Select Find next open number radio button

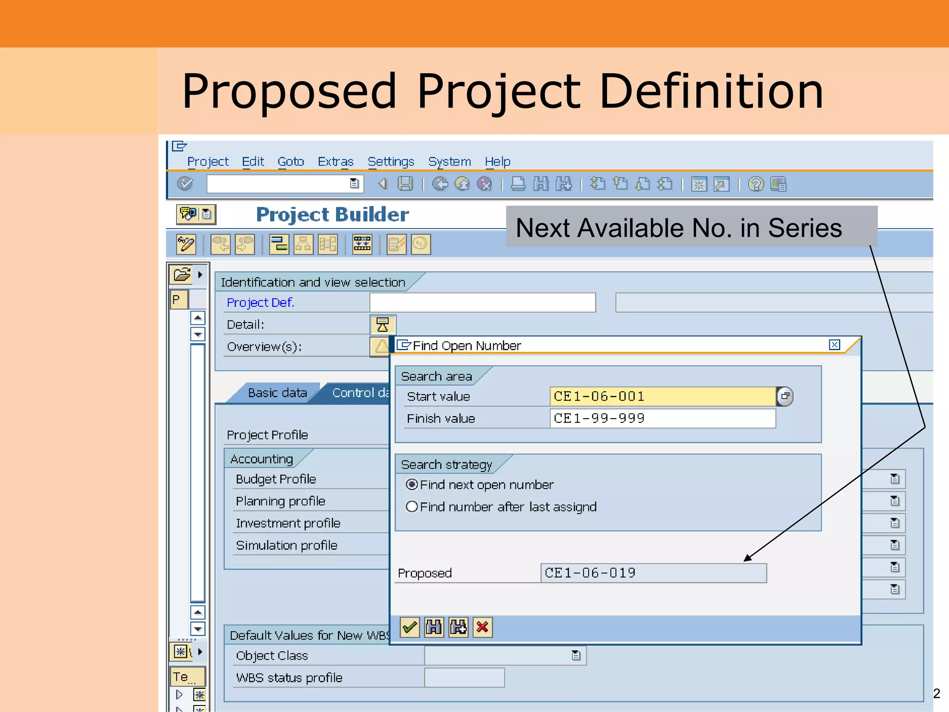click(x=411, y=484)
